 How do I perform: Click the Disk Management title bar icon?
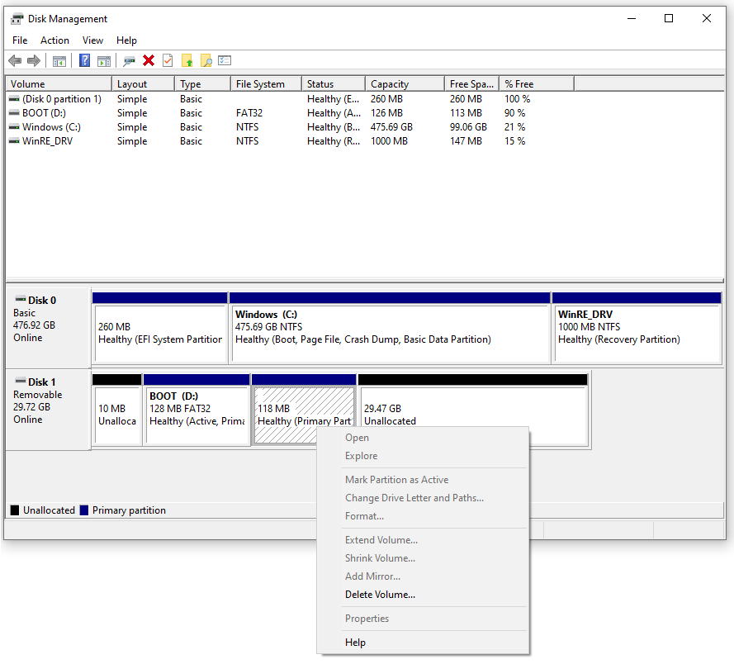[x=17, y=19]
